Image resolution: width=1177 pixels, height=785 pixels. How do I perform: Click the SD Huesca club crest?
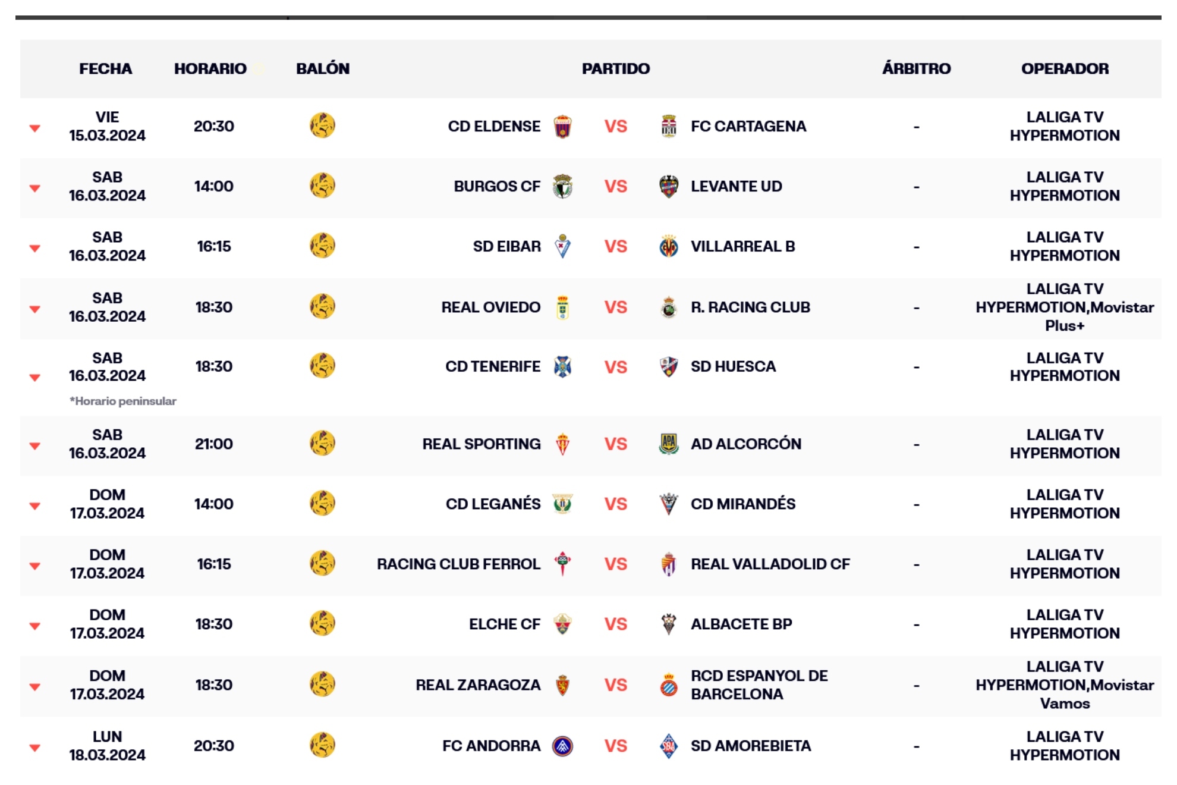pyautogui.click(x=669, y=367)
